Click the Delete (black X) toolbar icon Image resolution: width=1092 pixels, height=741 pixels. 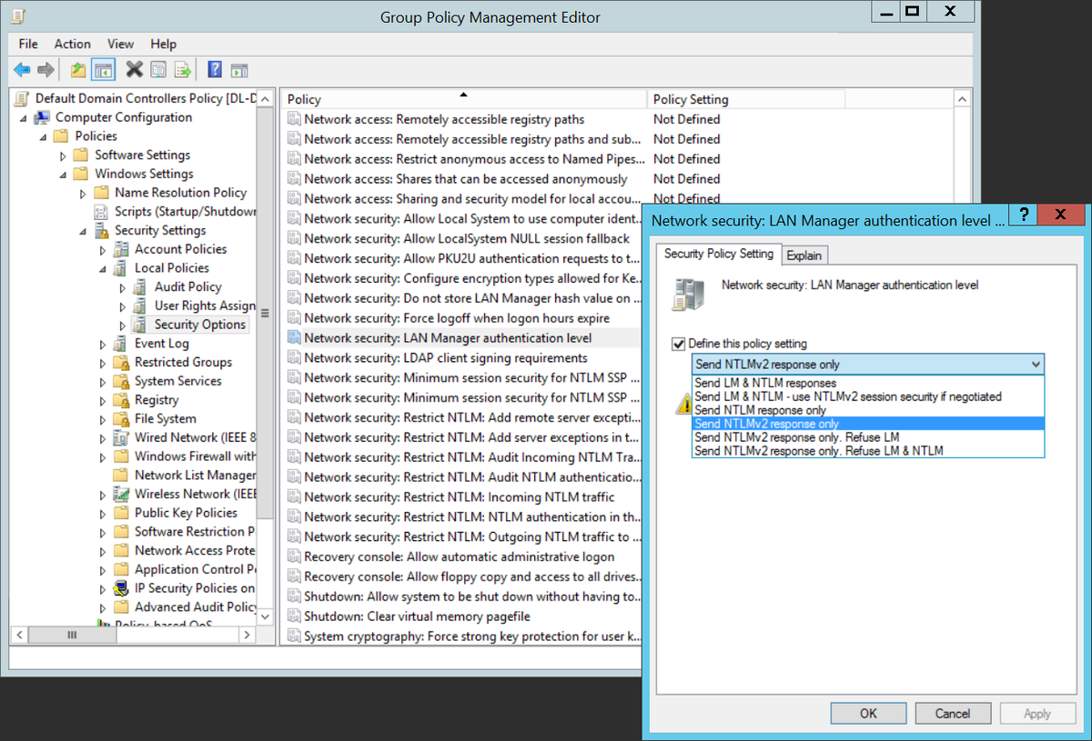tap(135, 70)
